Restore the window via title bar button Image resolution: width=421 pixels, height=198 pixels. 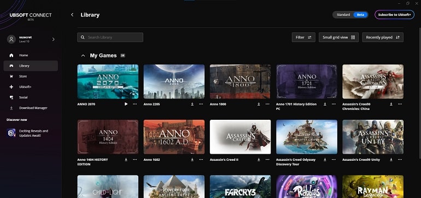pos(408,3)
